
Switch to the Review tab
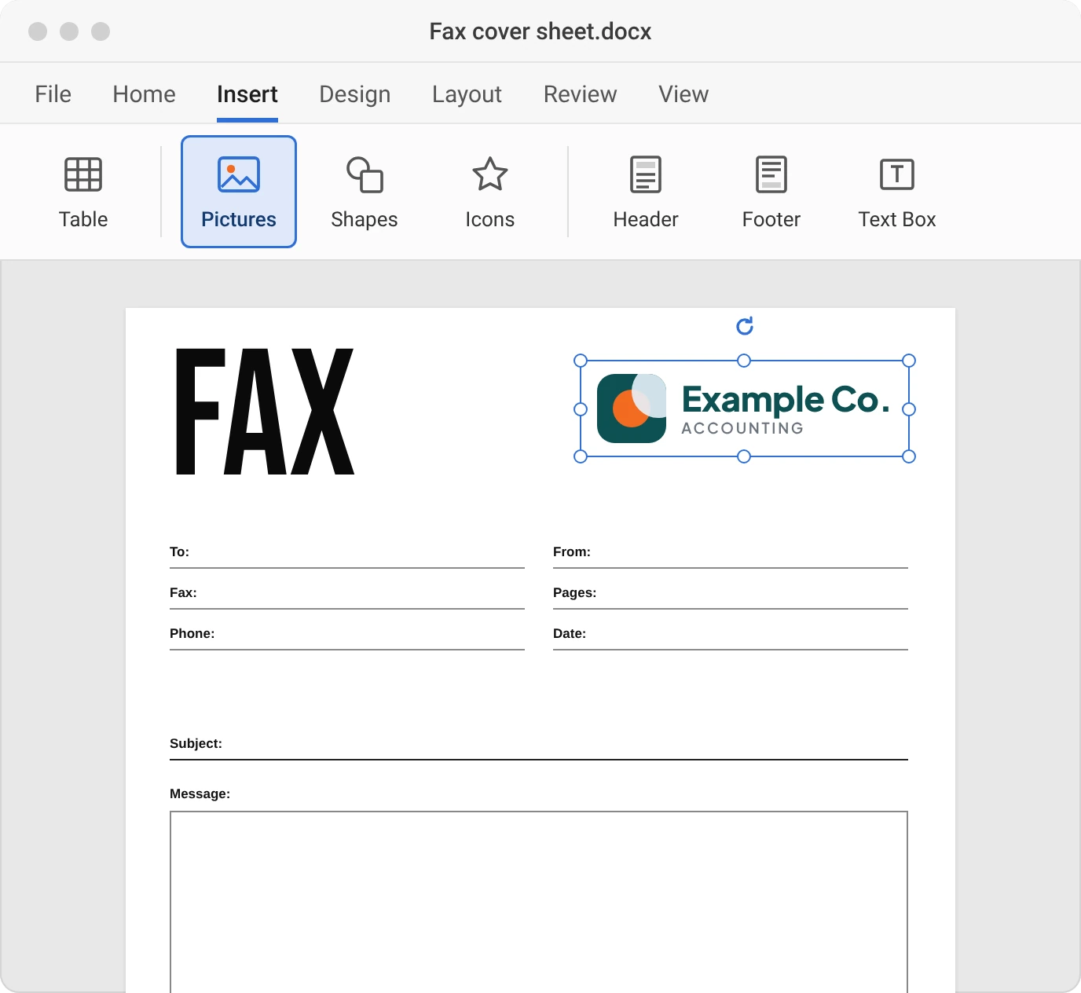click(x=581, y=94)
